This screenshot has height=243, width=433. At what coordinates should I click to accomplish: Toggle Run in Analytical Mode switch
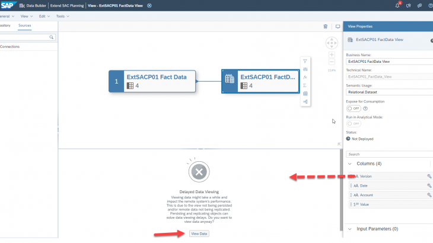[353, 123]
